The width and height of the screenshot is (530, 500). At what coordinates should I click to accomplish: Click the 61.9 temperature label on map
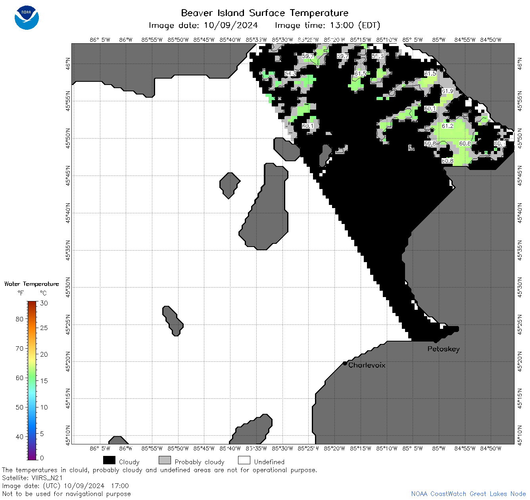[x=447, y=91]
